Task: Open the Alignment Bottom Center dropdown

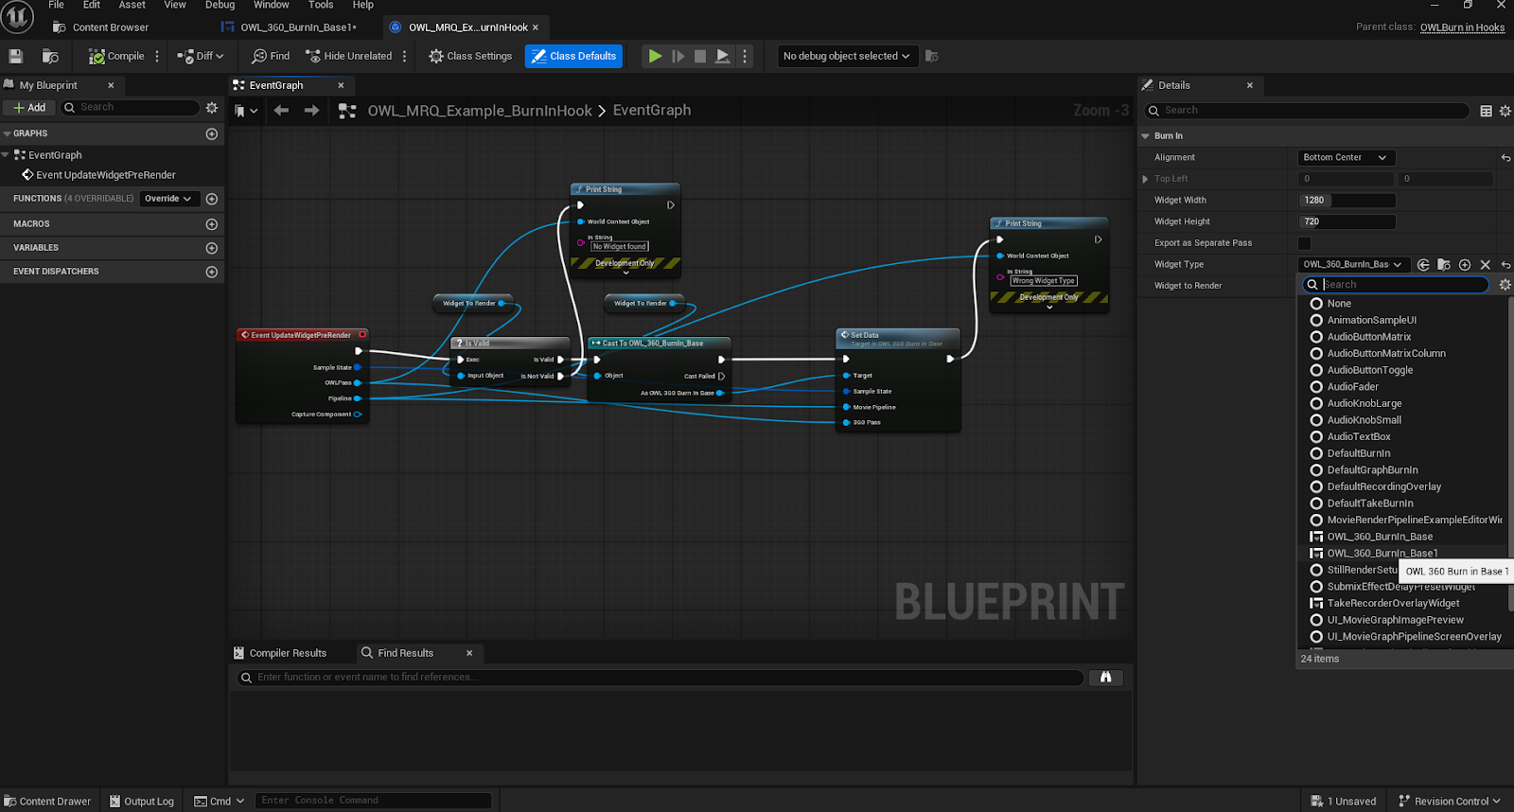Action: click(1345, 158)
